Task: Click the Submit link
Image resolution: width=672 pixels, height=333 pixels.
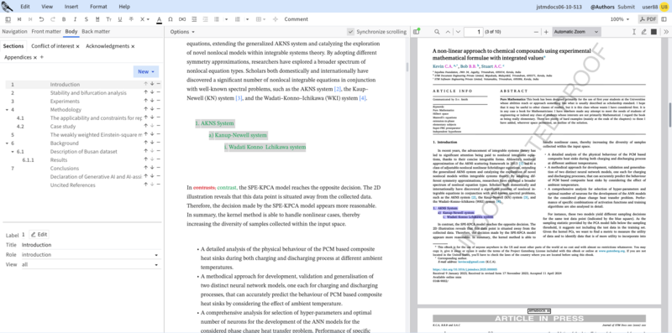Action: (x=626, y=7)
